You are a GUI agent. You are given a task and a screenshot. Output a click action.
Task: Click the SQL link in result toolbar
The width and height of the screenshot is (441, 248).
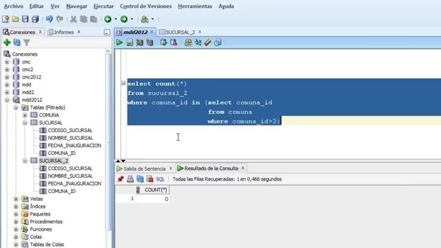[161, 179]
